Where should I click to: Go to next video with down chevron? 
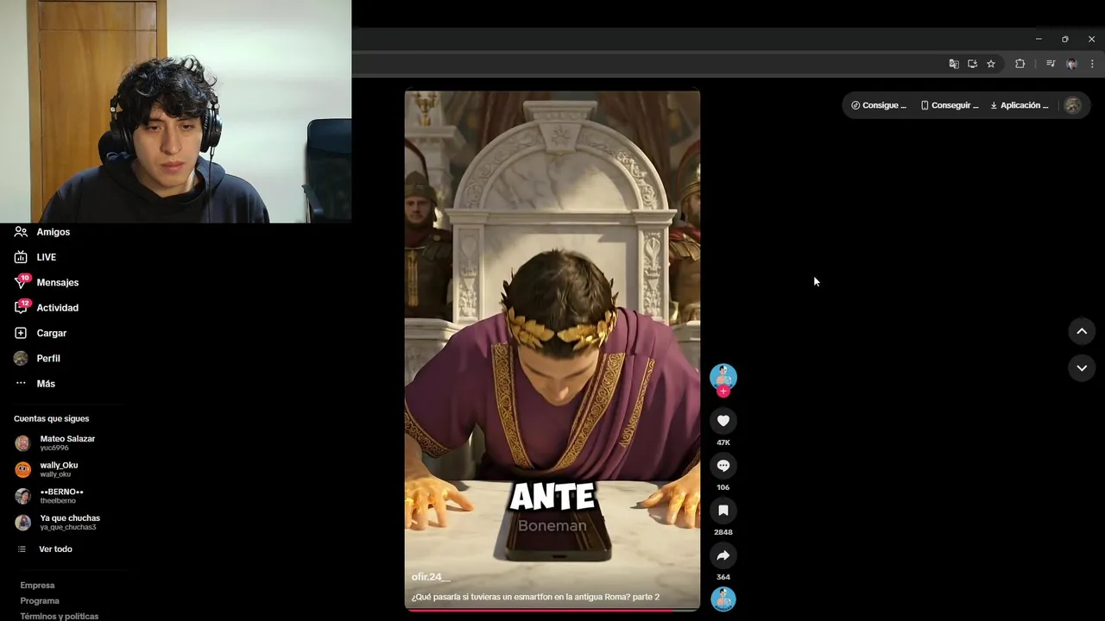(x=1082, y=368)
